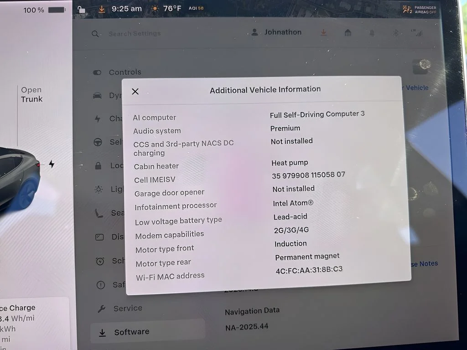Tap the 9:25 am clock
This screenshot has width=467, height=350.
(x=127, y=9)
